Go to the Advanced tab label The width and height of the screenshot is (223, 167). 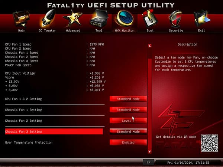tap(73, 30)
